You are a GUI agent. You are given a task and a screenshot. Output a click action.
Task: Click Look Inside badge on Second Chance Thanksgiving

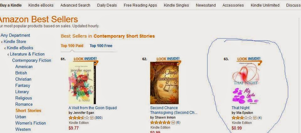[168, 59]
